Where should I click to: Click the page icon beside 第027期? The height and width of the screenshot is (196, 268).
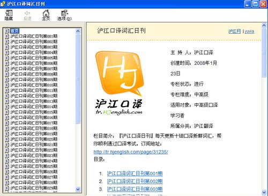pos(7,177)
